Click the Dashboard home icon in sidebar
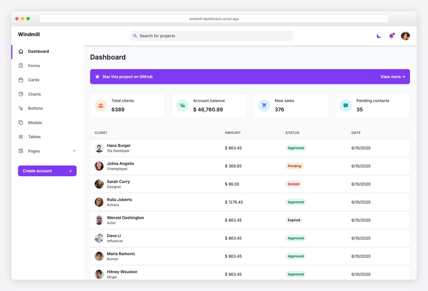This screenshot has width=428, height=291. tap(21, 51)
